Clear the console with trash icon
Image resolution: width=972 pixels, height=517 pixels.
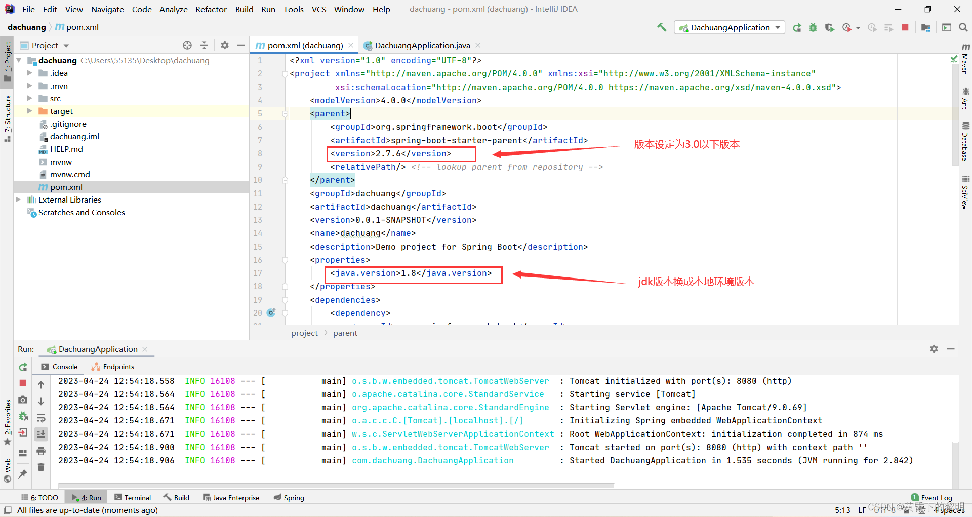[42, 467]
